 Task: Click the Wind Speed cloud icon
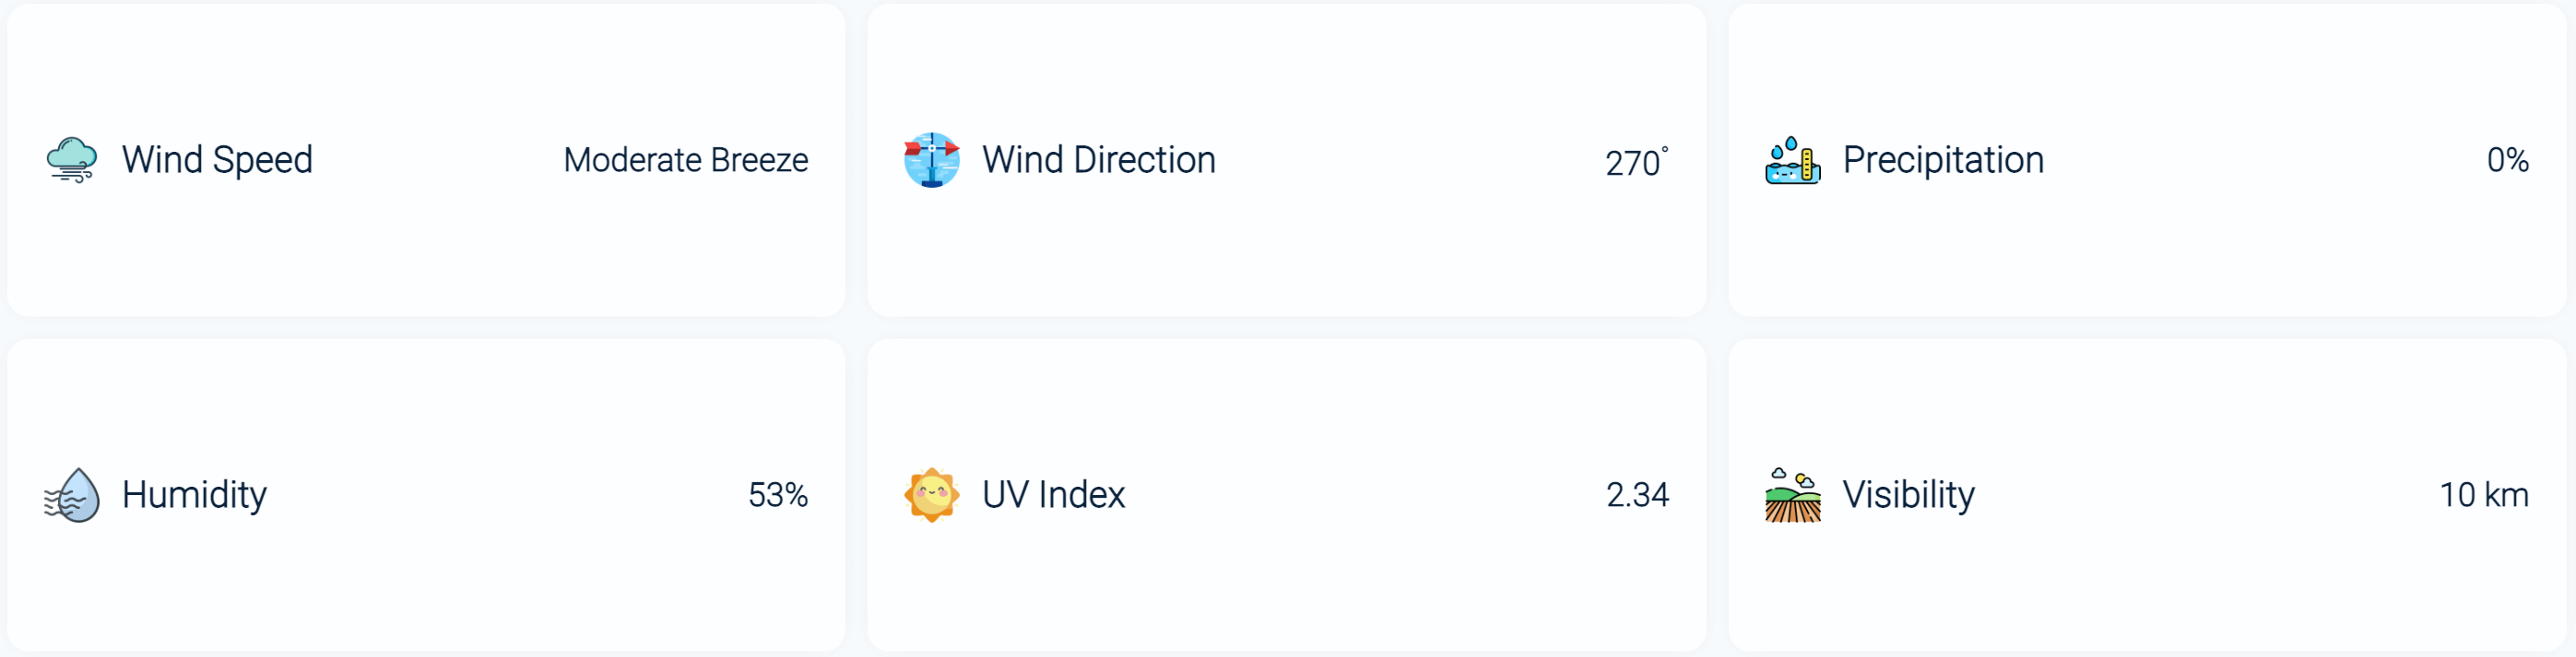point(71,160)
